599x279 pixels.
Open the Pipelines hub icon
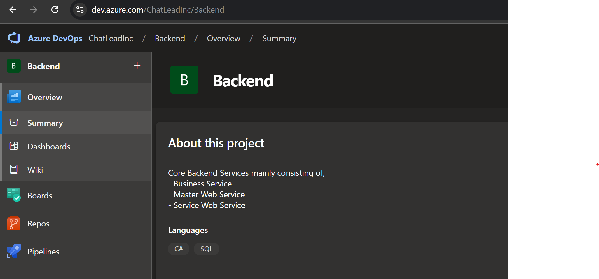14,251
